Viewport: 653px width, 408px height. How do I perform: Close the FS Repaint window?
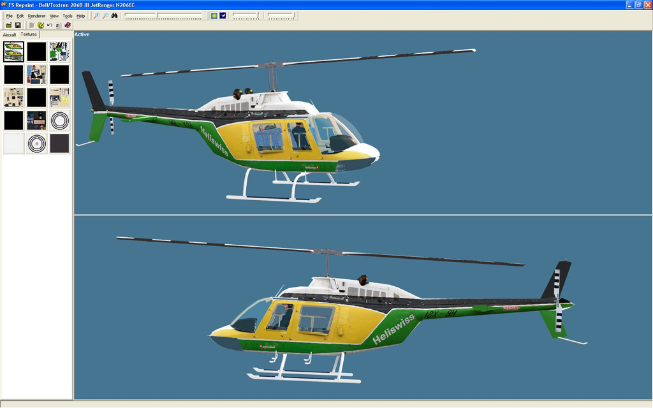pos(648,5)
